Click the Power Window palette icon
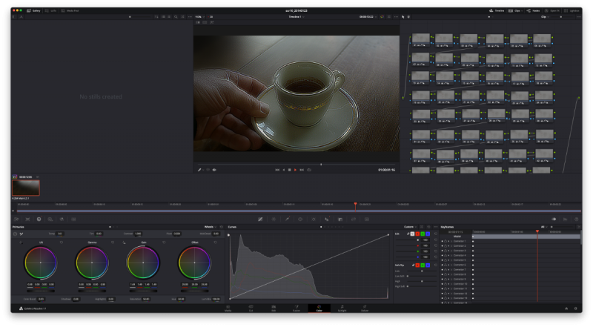The height and width of the screenshot is (327, 593). click(x=300, y=219)
